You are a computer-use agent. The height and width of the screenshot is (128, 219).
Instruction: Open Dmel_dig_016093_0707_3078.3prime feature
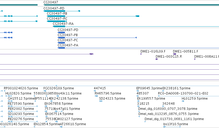[x=168, y=109]
